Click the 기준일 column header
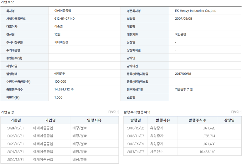The height and width of the screenshot is (164, 242). coord(16,120)
